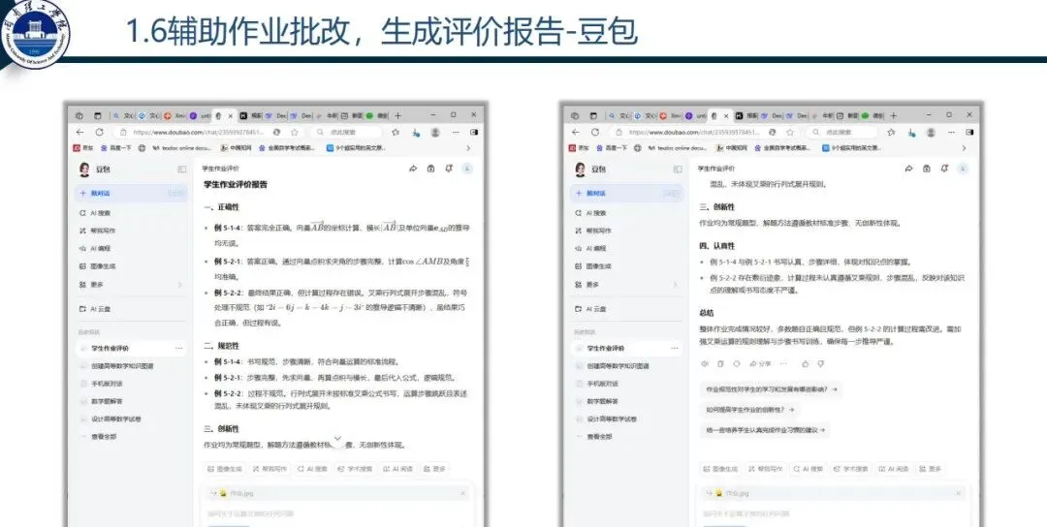Select 图像生成 in left window sidebar
1047x527 pixels.
pyautogui.click(x=97, y=266)
